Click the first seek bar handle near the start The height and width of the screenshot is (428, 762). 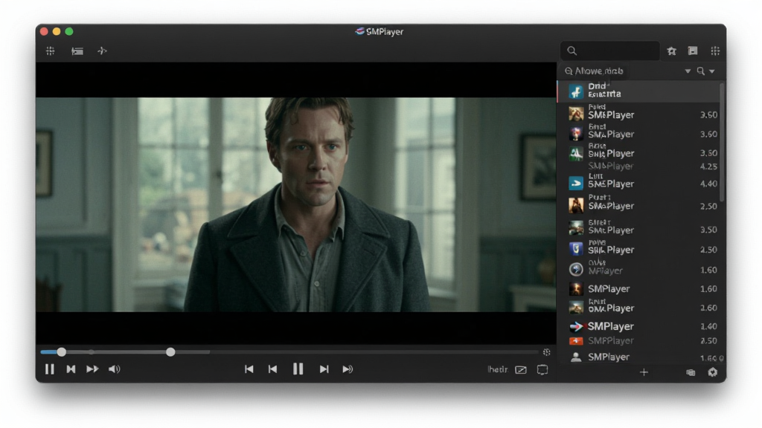pos(61,351)
